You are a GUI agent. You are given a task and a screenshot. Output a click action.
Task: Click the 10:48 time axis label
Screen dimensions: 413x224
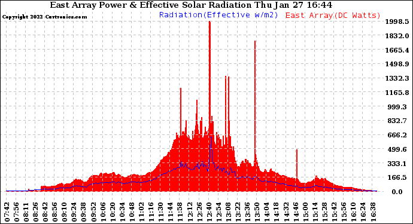click(x=132, y=212)
